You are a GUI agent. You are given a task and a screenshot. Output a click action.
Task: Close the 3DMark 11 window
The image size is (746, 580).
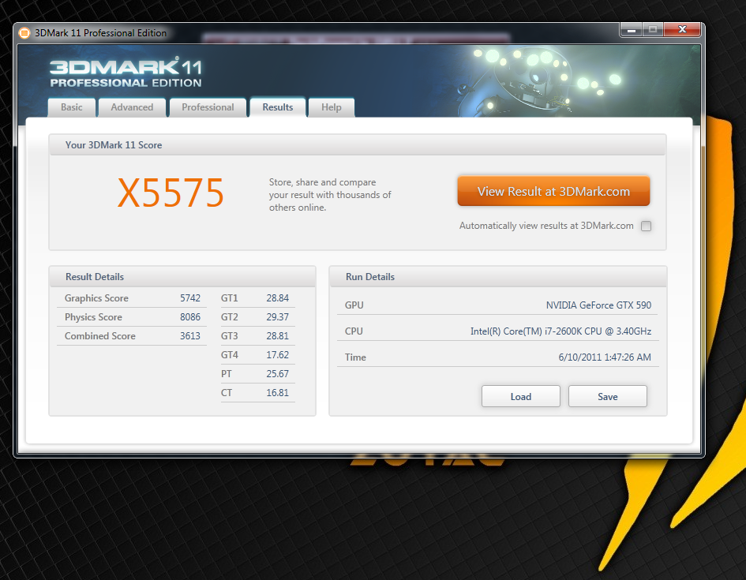point(682,29)
